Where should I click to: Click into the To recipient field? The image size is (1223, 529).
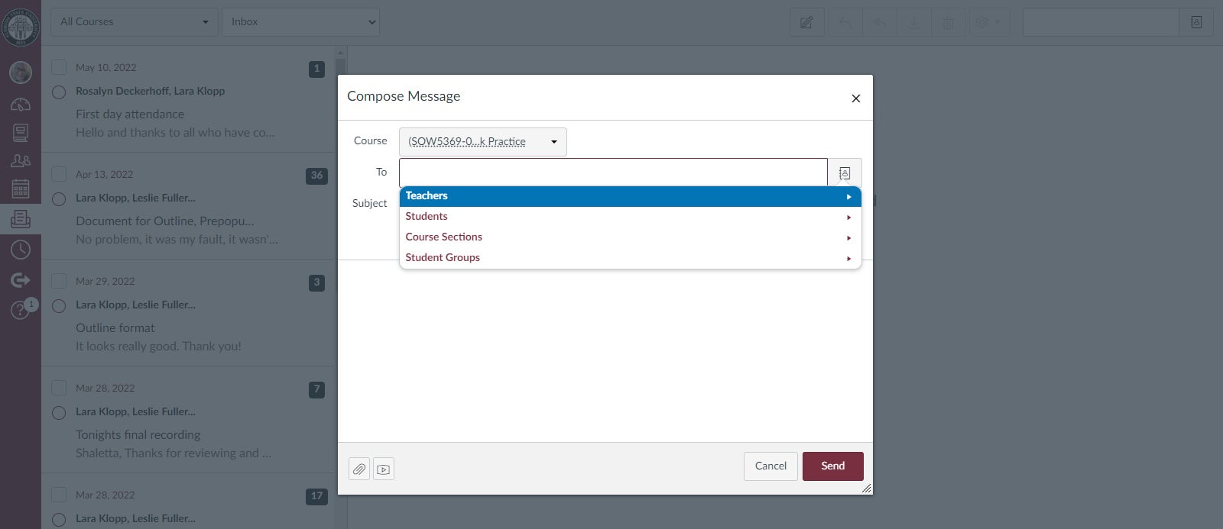612,173
